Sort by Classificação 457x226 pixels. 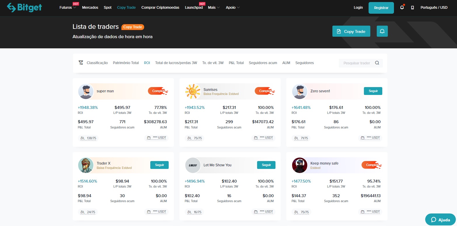click(x=97, y=63)
